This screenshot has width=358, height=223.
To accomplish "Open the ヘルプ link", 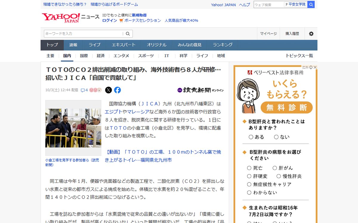I will [245, 5].
